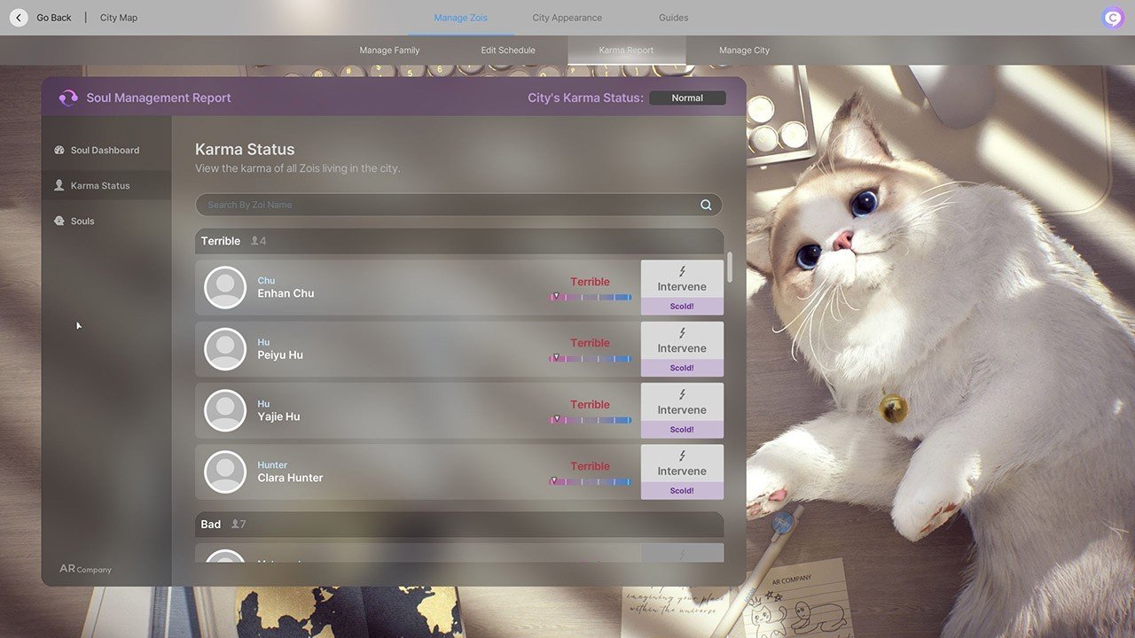The width and height of the screenshot is (1135, 638).
Task: Click Scold! under Yajie Hu's Intervene
Action: [682, 430]
